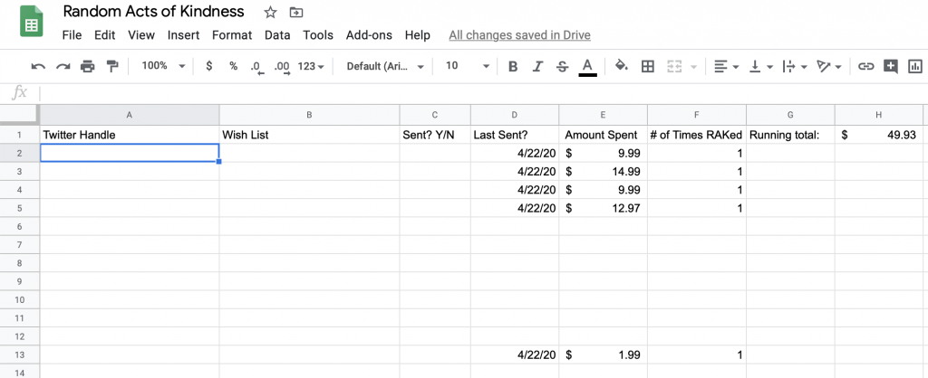Image resolution: width=928 pixels, height=378 pixels.
Task: Open the Fill color paint bucket
Action: [x=622, y=66]
